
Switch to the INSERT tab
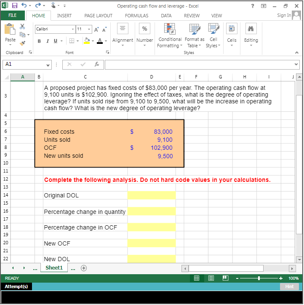(64, 16)
